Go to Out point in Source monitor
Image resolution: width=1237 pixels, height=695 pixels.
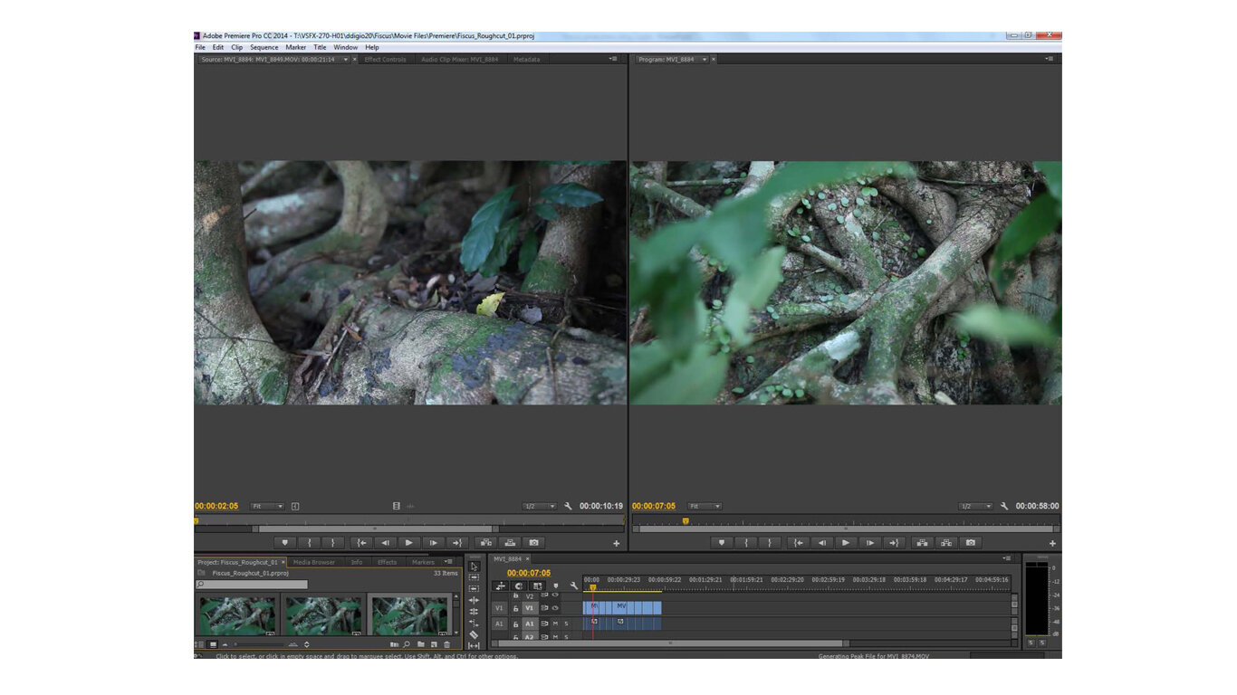pyautogui.click(x=456, y=543)
